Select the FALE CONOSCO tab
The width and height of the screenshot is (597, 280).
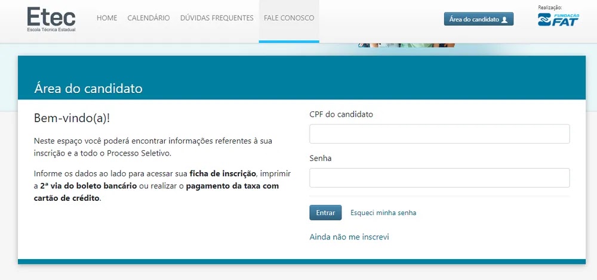[289, 18]
